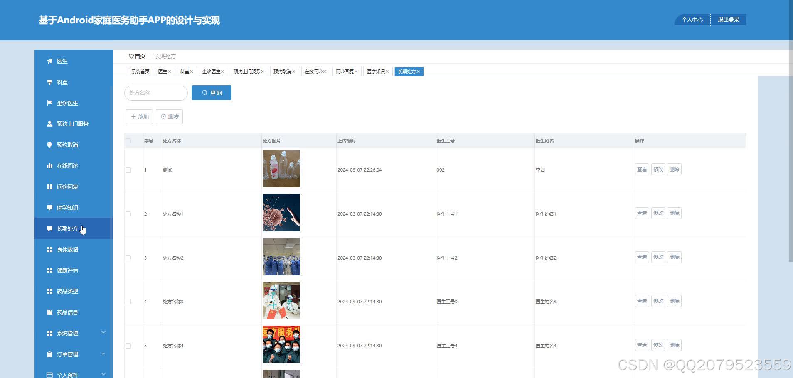Click 查看 for the 测试 row

pos(642,169)
